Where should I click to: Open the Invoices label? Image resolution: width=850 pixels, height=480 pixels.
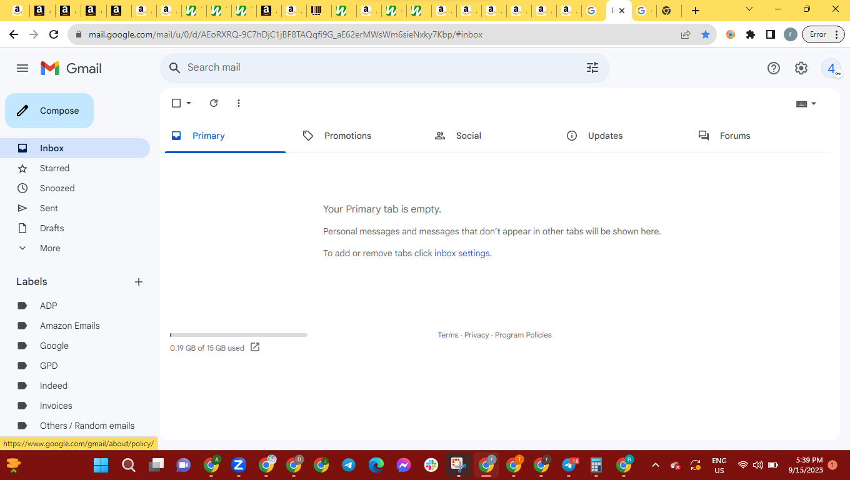tap(75, 406)
